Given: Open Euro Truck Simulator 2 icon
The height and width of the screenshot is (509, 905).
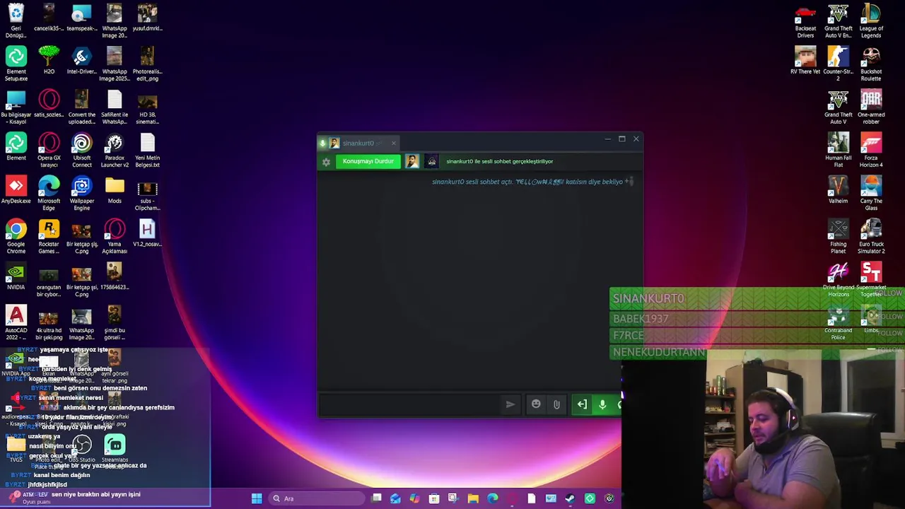Looking at the screenshot, I should (x=871, y=237).
